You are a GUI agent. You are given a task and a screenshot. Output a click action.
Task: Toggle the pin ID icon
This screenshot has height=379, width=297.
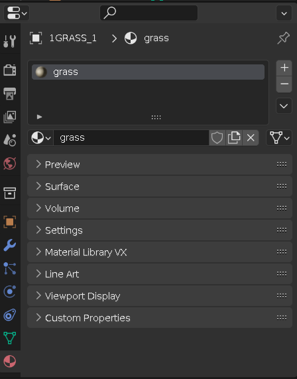point(284,38)
